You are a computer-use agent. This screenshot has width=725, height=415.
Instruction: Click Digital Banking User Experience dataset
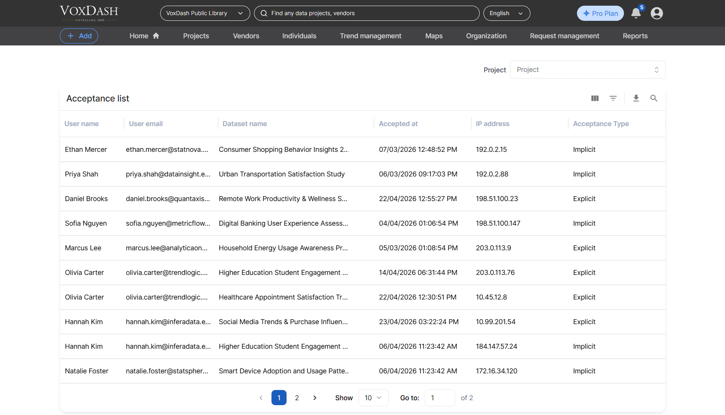283,223
